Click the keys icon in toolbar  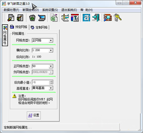118,18
